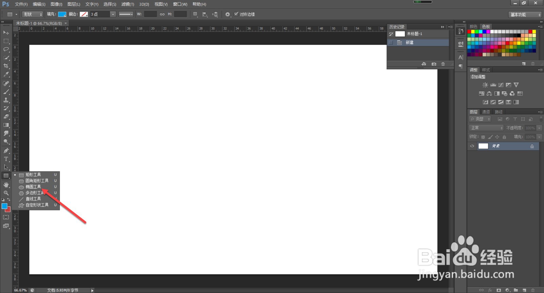Select the Crop tool

pos(6,66)
